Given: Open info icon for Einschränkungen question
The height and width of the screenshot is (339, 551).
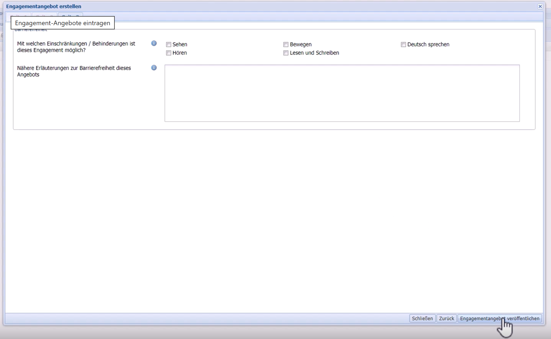Looking at the screenshot, I should [x=154, y=43].
